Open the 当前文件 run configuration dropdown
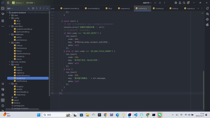Image resolution: width=210 pixels, height=118 pixels. (x=147, y=3)
